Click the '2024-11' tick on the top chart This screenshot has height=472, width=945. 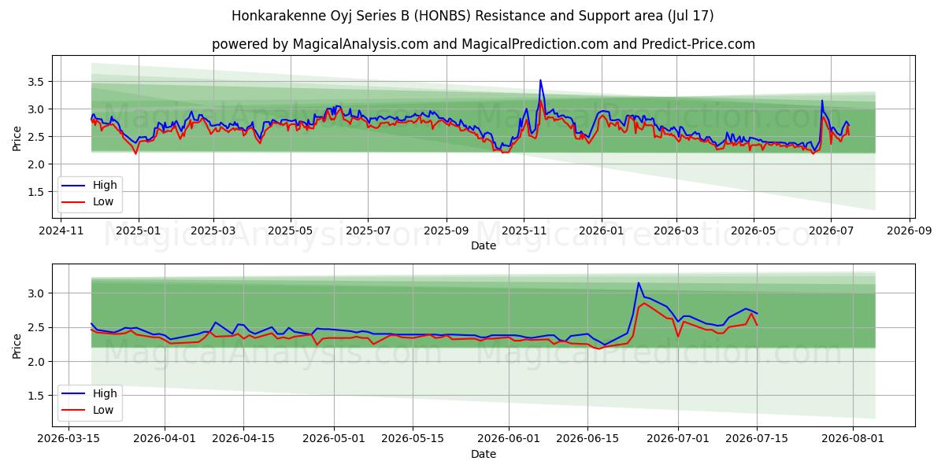61,230
